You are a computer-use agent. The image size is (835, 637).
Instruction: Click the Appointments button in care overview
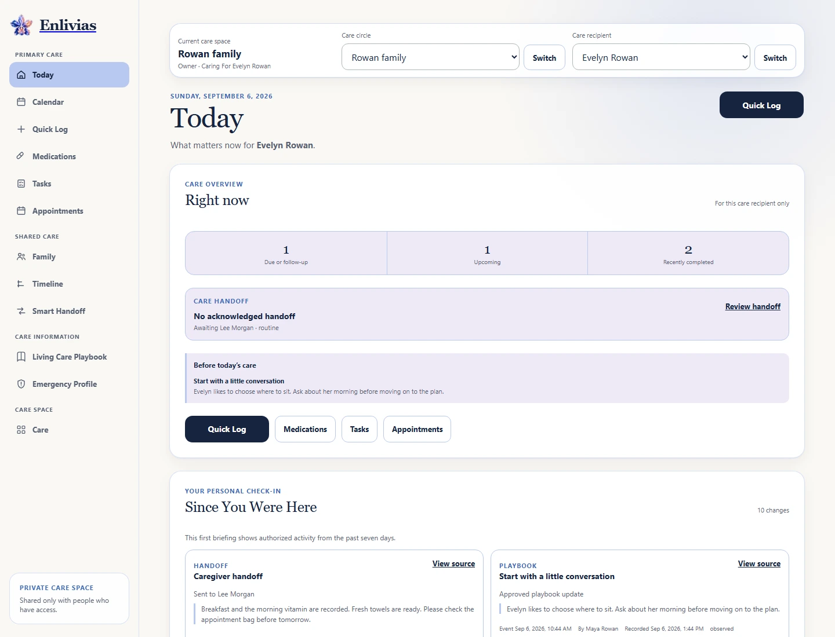click(417, 429)
